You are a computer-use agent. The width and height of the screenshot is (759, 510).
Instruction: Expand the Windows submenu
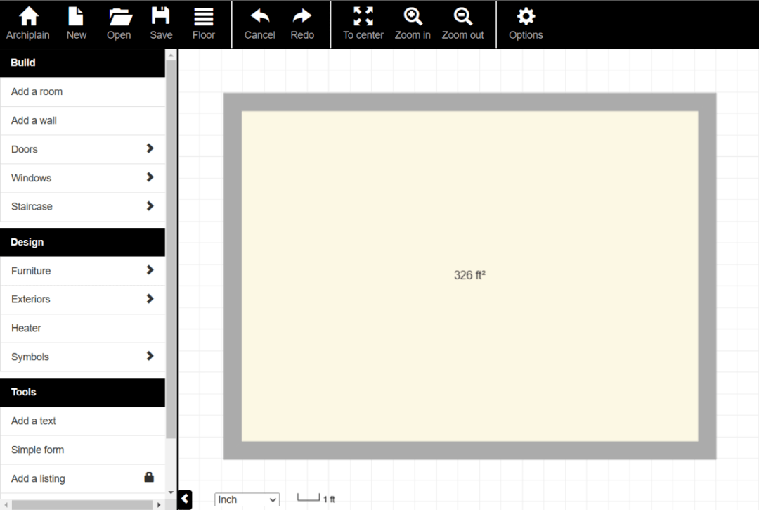click(x=82, y=178)
